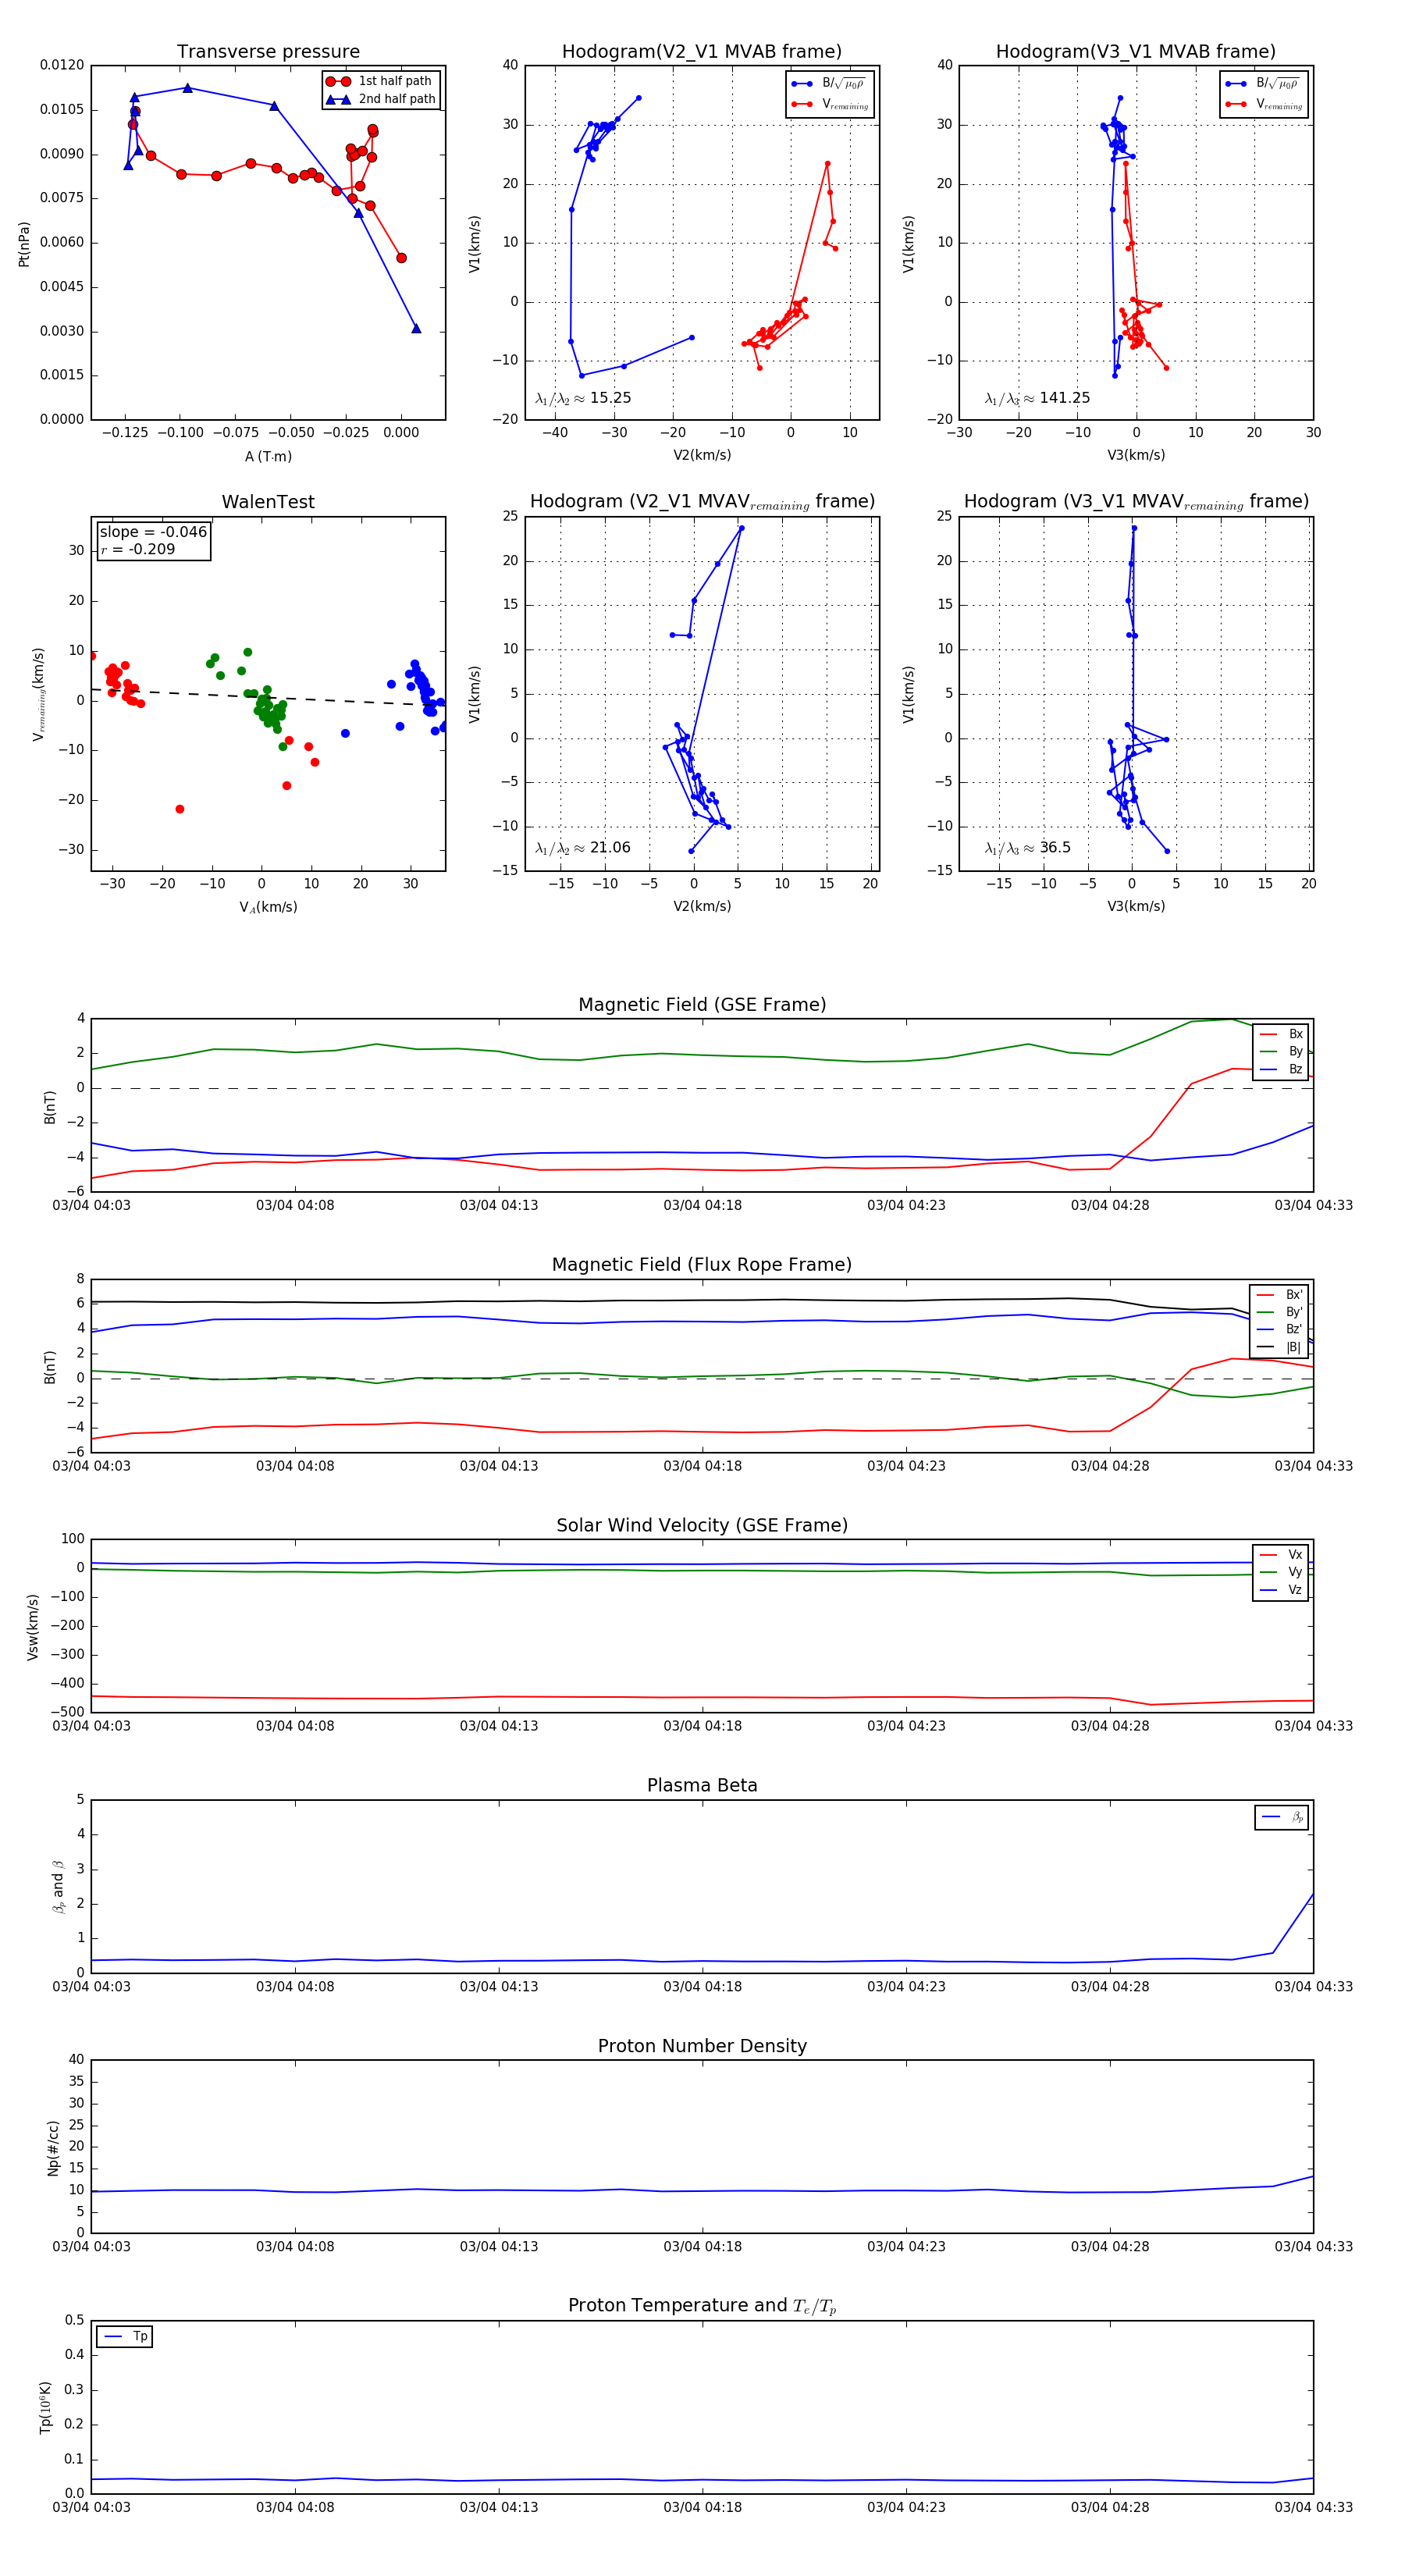Click the "Tp(10^6K)" y-axis label

(45, 2408)
